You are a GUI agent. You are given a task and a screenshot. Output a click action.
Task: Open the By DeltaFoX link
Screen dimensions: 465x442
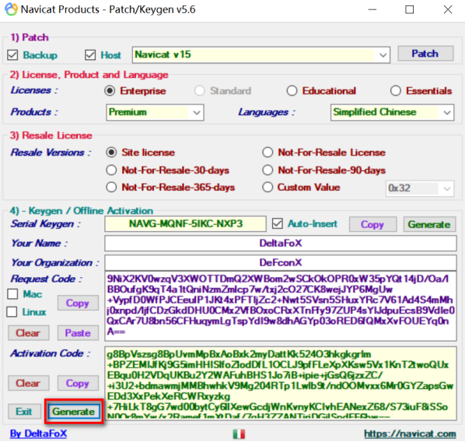(x=39, y=433)
